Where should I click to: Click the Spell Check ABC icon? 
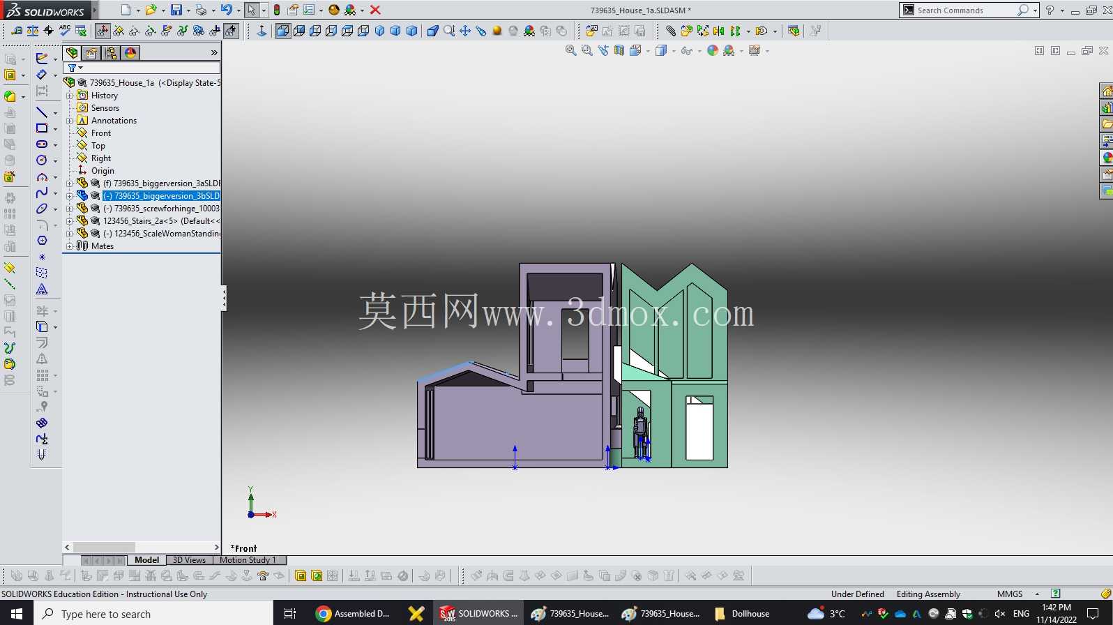pyautogui.click(x=65, y=30)
